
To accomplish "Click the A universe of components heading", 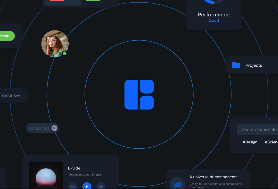I will (213, 177).
